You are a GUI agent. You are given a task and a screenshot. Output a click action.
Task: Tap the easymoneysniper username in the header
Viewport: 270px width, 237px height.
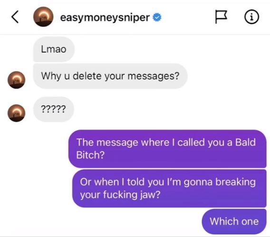point(105,18)
